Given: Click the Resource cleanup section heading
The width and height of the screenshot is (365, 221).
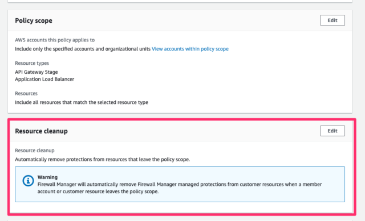Looking at the screenshot, I should click(x=41, y=131).
